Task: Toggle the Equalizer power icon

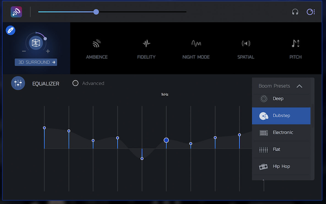Action: [18, 83]
